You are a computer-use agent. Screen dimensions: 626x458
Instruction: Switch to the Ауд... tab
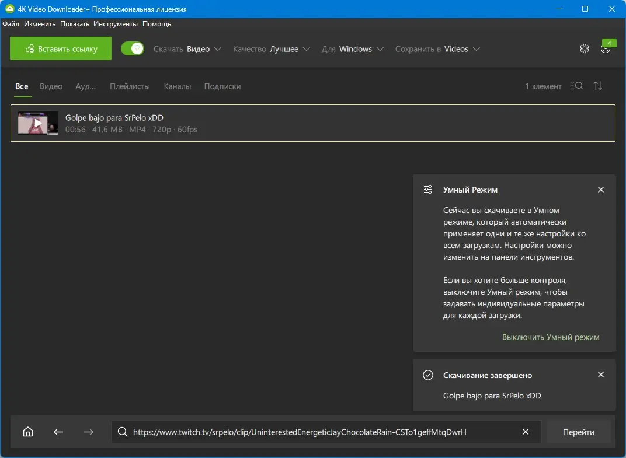click(85, 86)
